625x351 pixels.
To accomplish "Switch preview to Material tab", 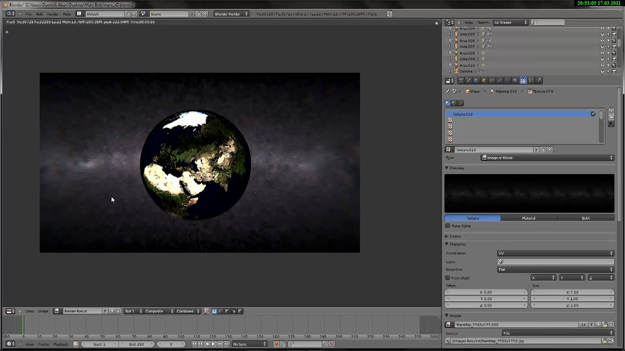I will tap(529, 218).
